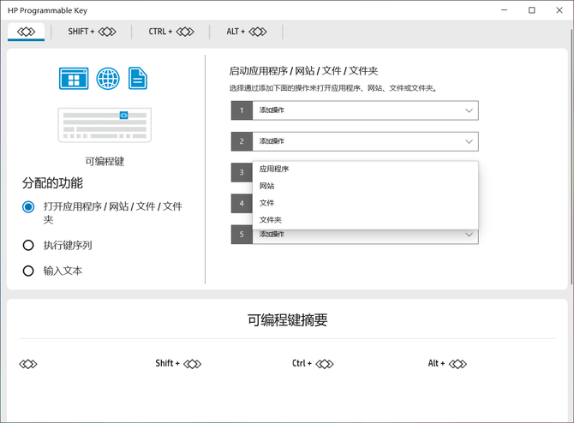The image size is (574, 423).
Task: Select the plain programmable key tab
Action: (26, 32)
